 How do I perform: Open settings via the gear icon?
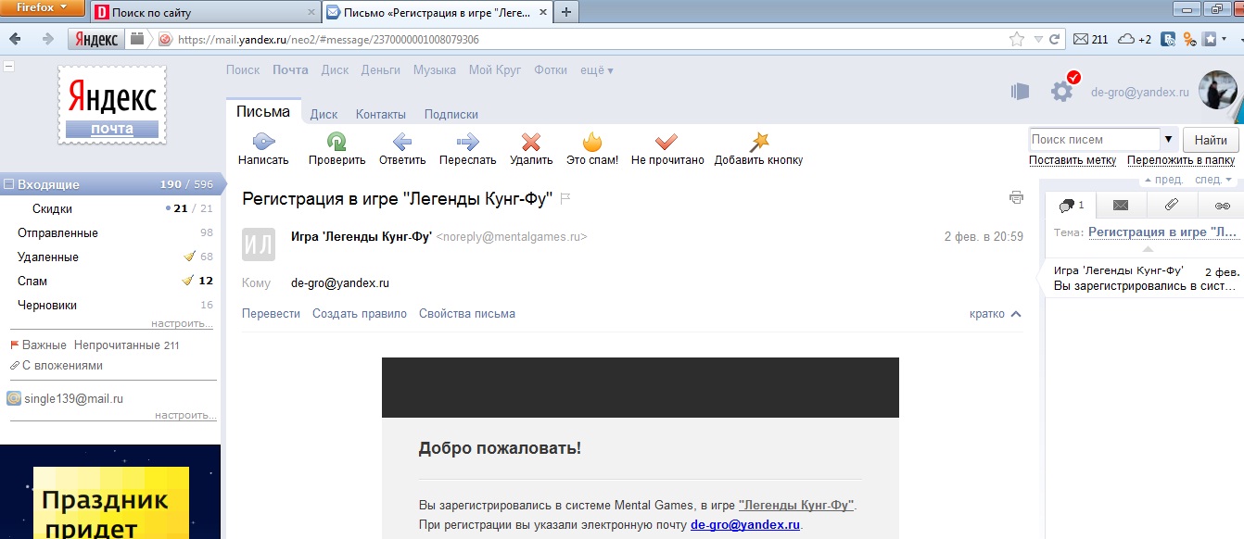click(x=1061, y=91)
